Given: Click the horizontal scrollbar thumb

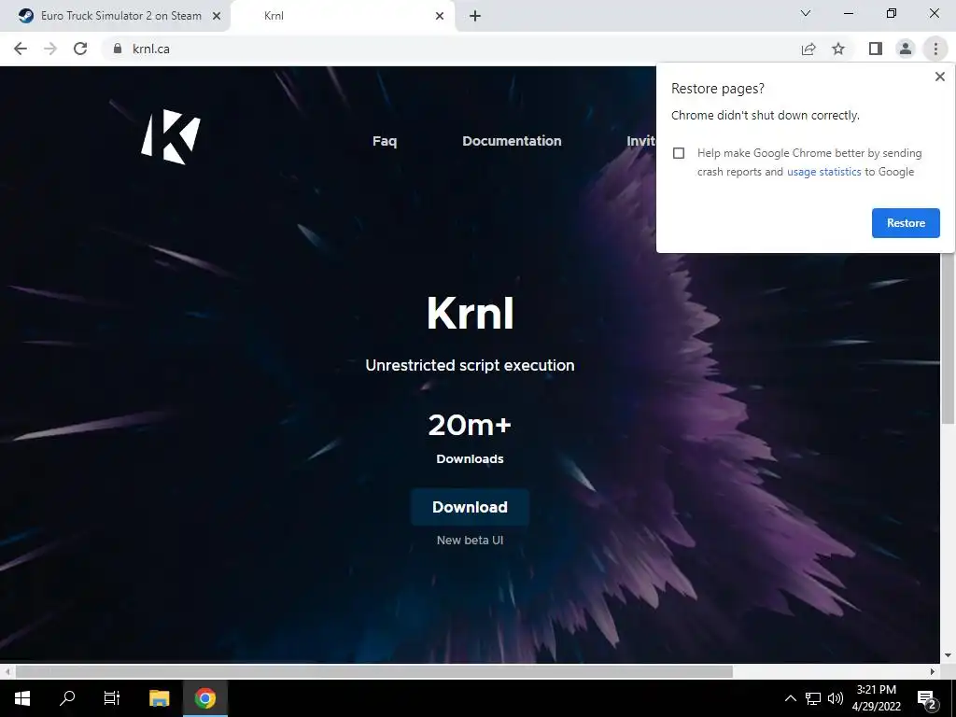Looking at the screenshot, I should (373, 672).
